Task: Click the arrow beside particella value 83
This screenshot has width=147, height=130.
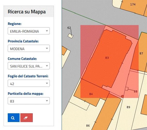Action: [47, 101]
